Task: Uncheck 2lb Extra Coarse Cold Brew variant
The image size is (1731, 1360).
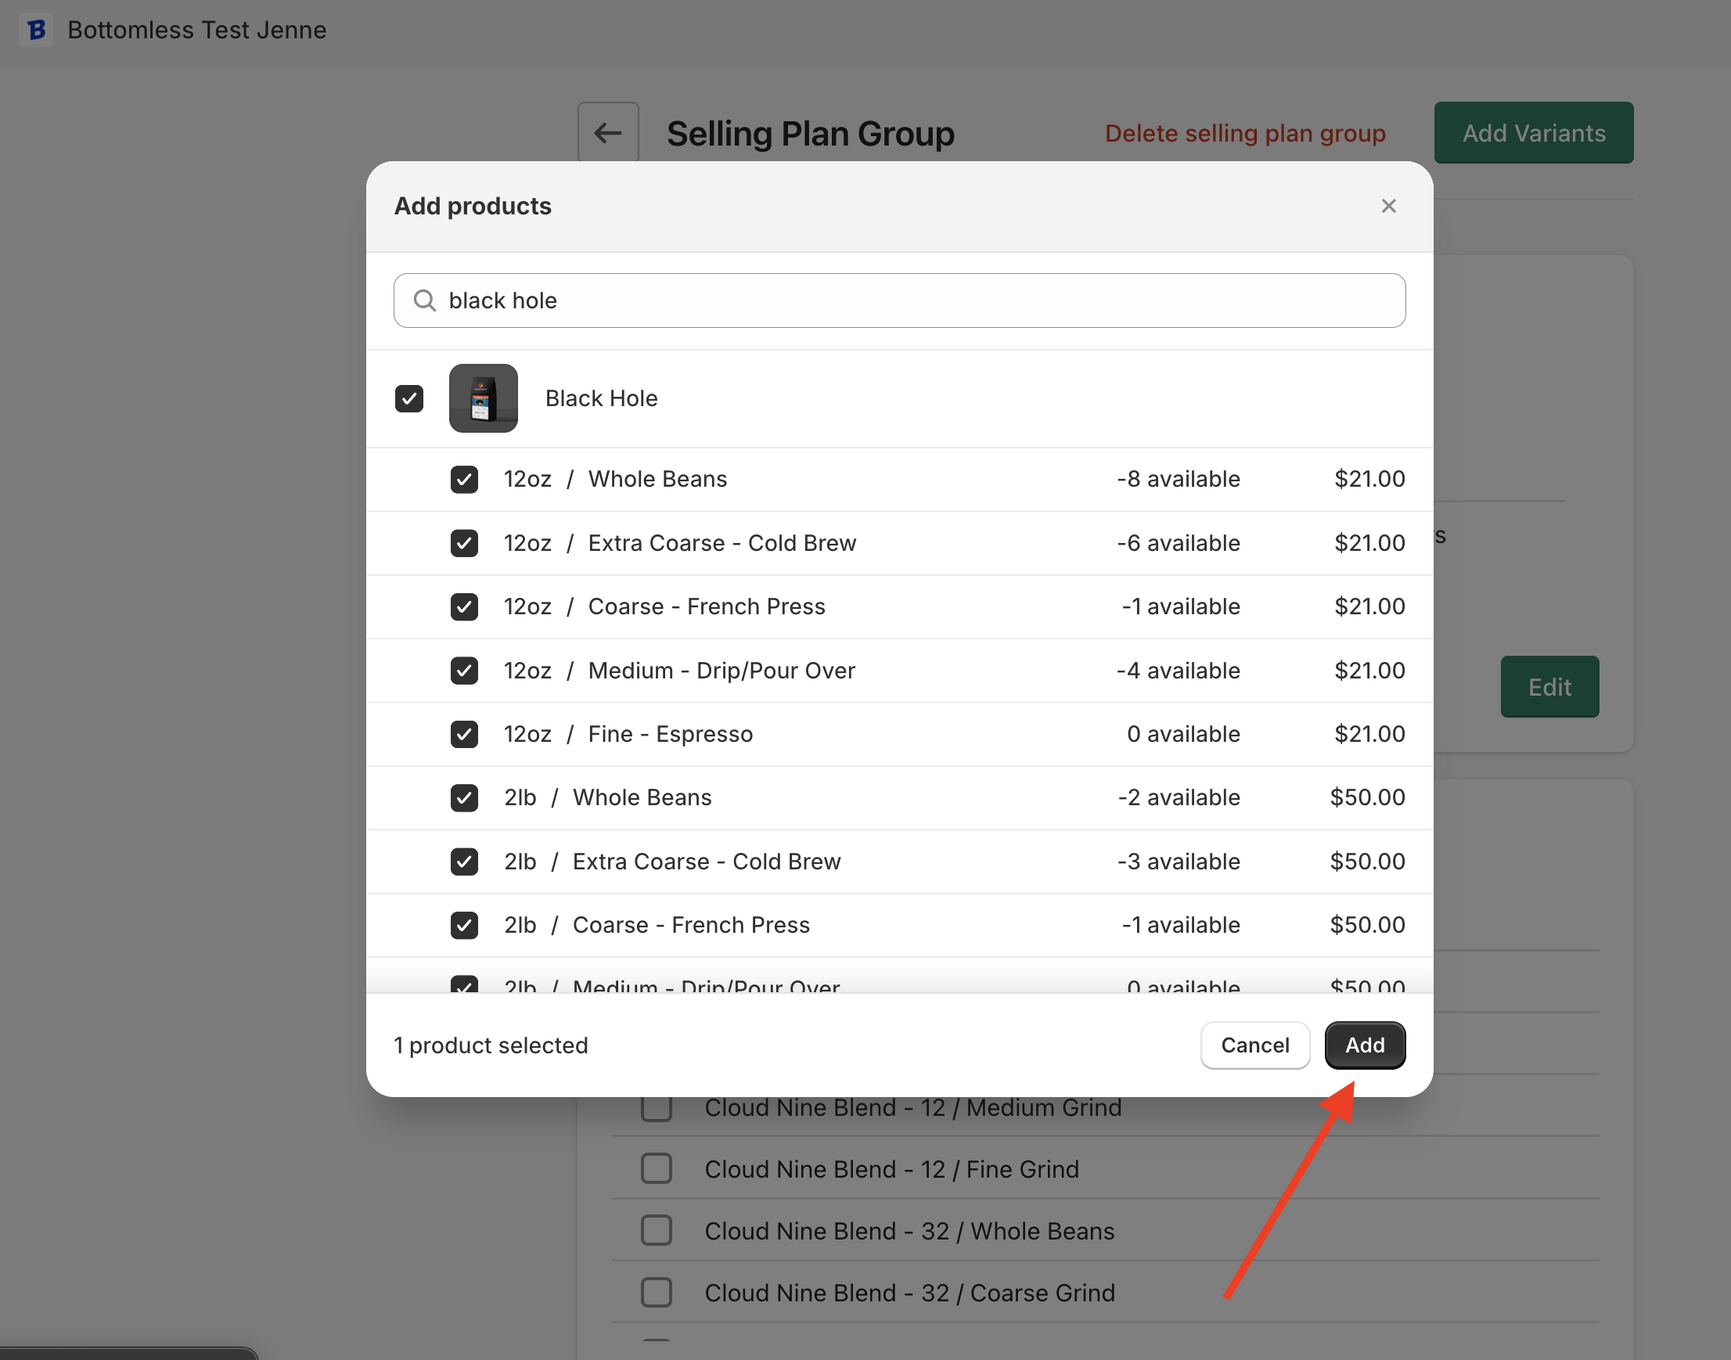Action: tap(464, 862)
